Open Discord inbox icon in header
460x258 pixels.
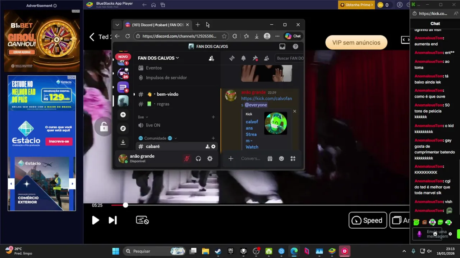tap(282, 46)
